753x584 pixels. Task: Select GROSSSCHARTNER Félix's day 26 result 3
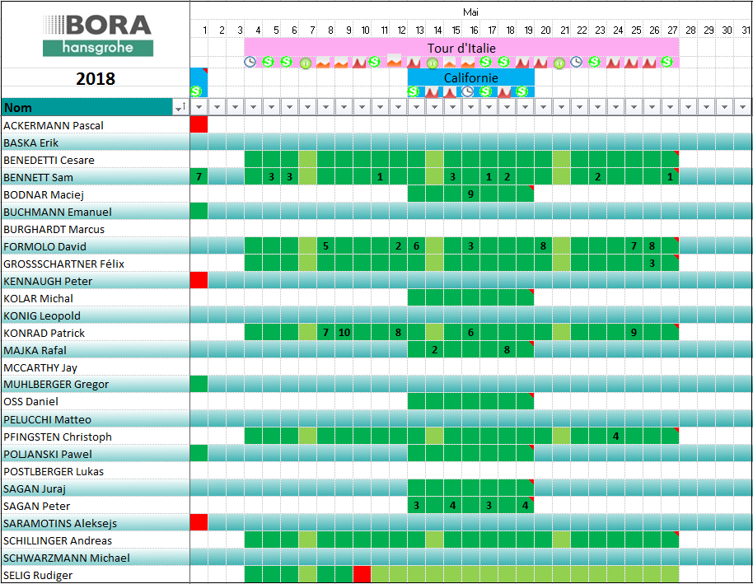tap(652, 264)
